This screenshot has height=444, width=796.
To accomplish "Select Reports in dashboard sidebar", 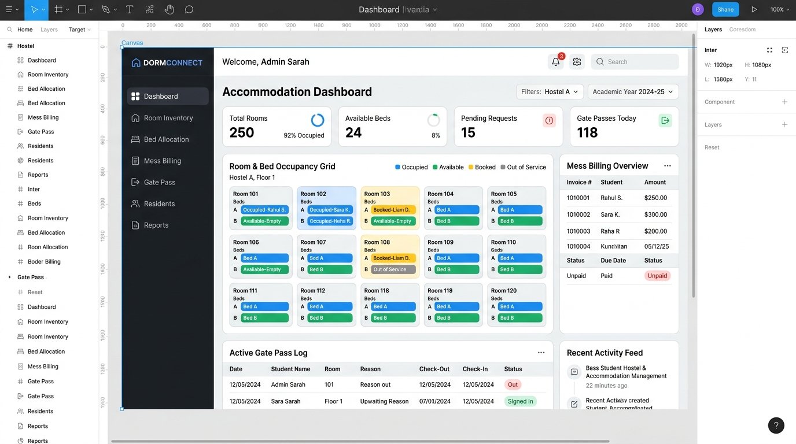I will (168, 225).
